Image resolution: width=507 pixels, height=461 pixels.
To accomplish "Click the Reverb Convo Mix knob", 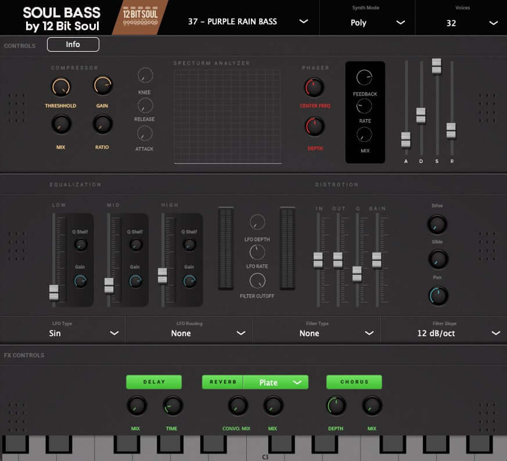I will (238, 406).
